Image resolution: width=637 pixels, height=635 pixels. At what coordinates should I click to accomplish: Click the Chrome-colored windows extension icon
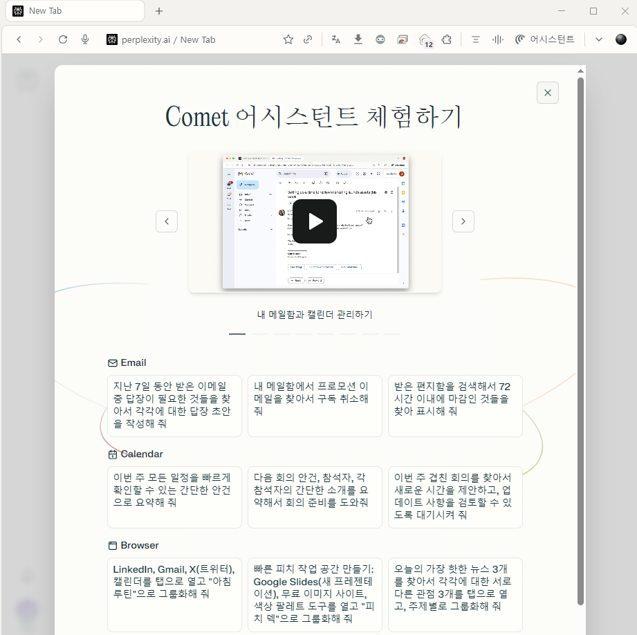point(402,39)
